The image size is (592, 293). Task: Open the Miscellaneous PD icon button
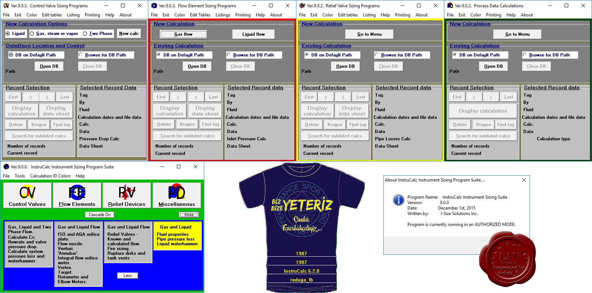(177, 195)
